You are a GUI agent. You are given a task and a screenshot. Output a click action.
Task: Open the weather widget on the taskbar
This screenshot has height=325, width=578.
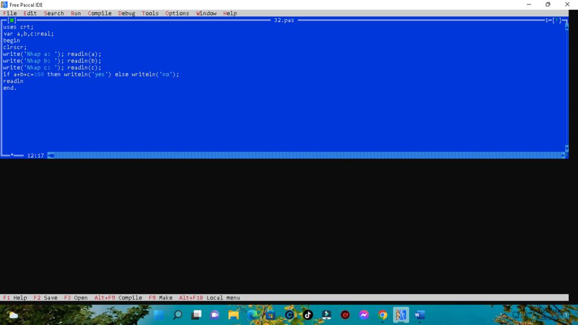pos(14,315)
